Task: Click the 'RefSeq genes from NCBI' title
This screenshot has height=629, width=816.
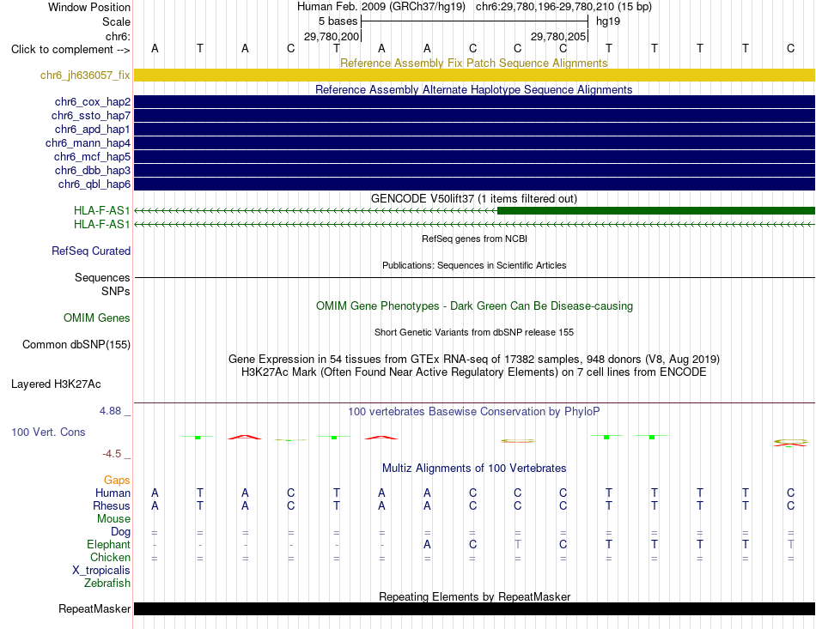Action: coord(474,239)
